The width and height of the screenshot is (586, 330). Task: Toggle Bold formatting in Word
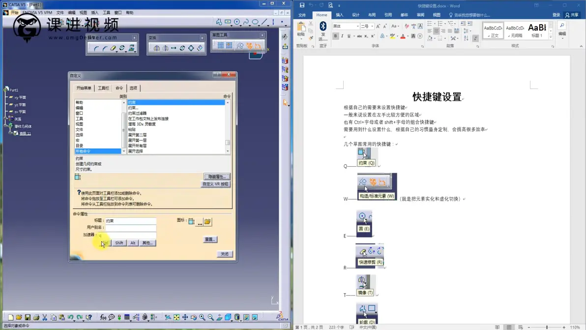335,36
